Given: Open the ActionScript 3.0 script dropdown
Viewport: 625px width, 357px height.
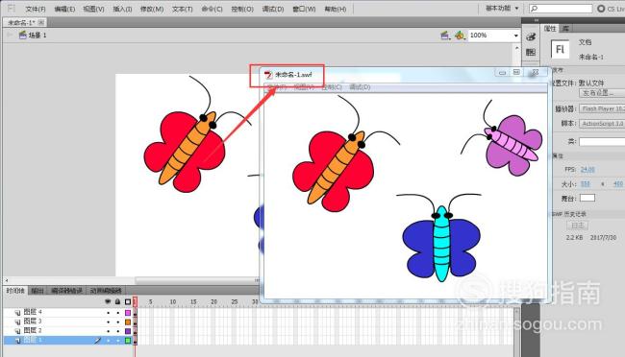Looking at the screenshot, I should tap(602, 124).
